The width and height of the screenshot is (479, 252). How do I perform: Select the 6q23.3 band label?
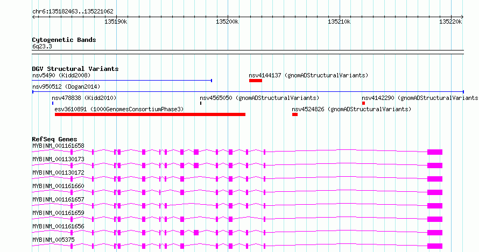(42, 46)
